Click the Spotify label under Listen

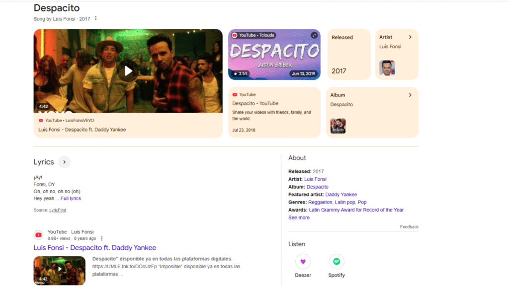click(337, 275)
